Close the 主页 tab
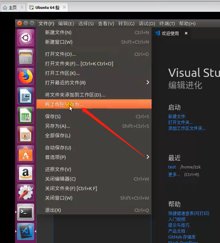 click(x=22, y=7)
